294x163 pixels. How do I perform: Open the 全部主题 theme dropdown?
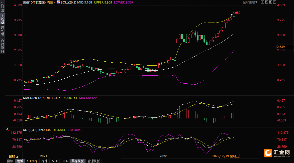(250, 2)
